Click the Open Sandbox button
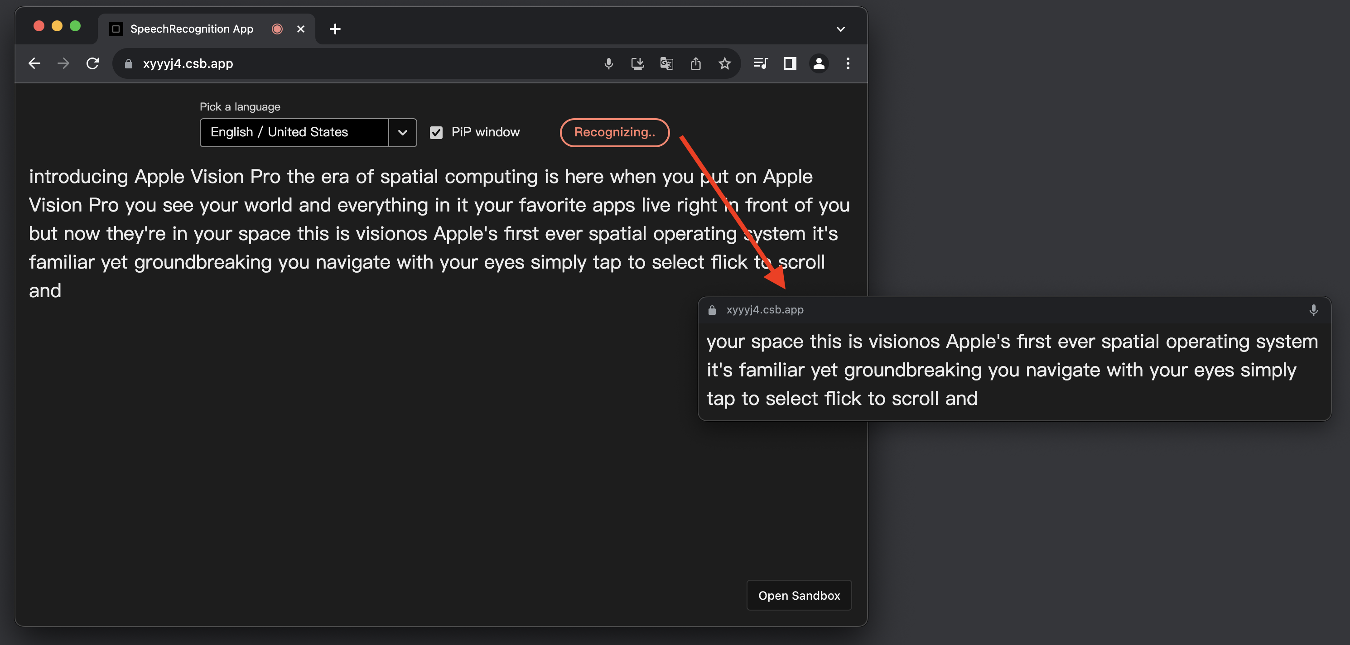The width and height of the screenshot is (1350, 645). click(x=799, y=595)
